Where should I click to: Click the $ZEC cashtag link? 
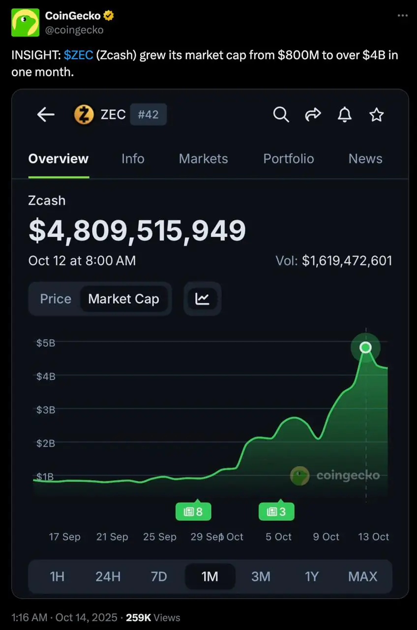[78, 55]
